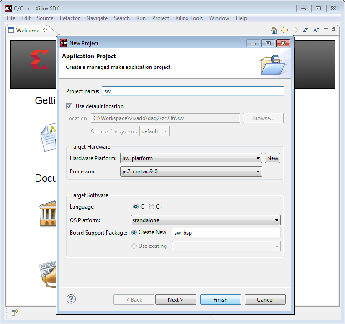This screenshot has height=324, width=345.
Task: Open the Xilinx Tools menu
Action: pyautogui.click(x=189, y=18)
